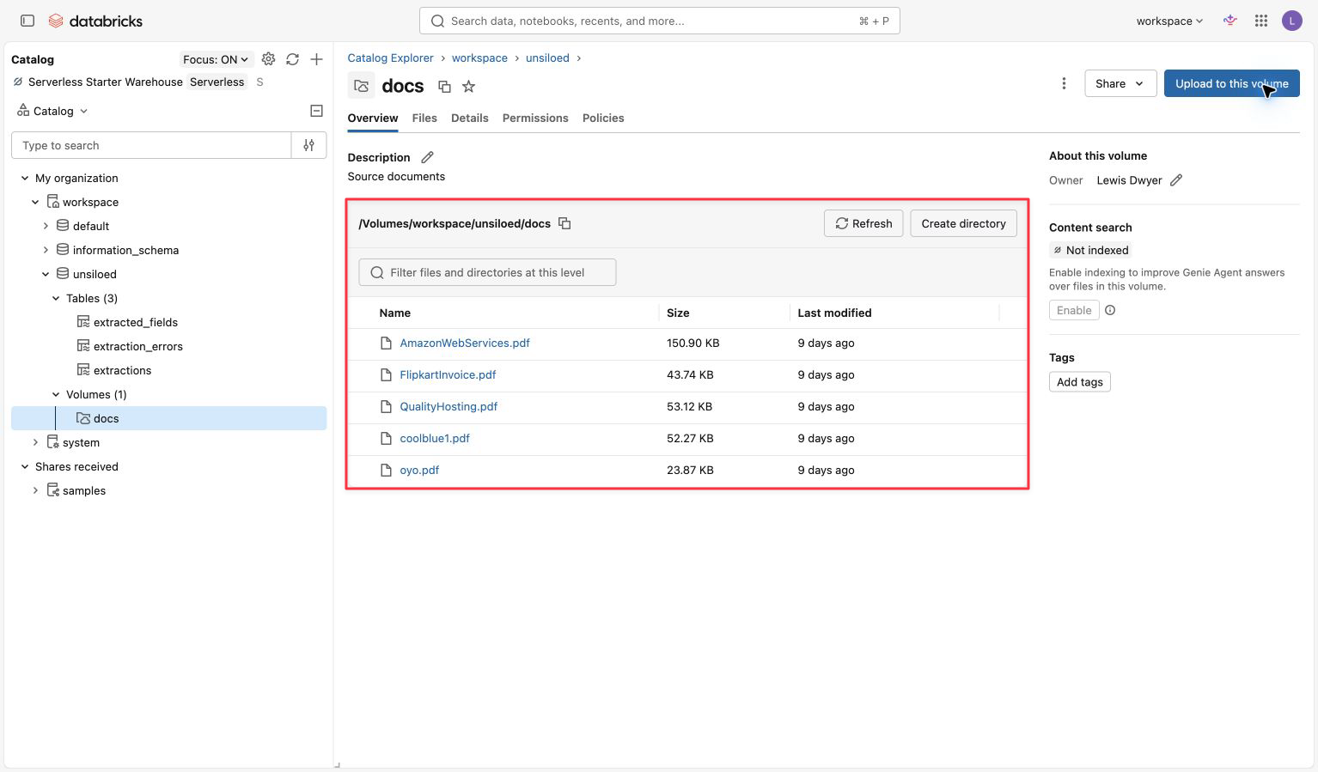The width and height of the screenshot is (1318, 772).
Task: Collapse the unsiloed schema node
Action: (46, 274)
